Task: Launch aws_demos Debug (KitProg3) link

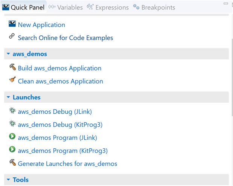Action: pyautogui.click(x=60, y=124)
